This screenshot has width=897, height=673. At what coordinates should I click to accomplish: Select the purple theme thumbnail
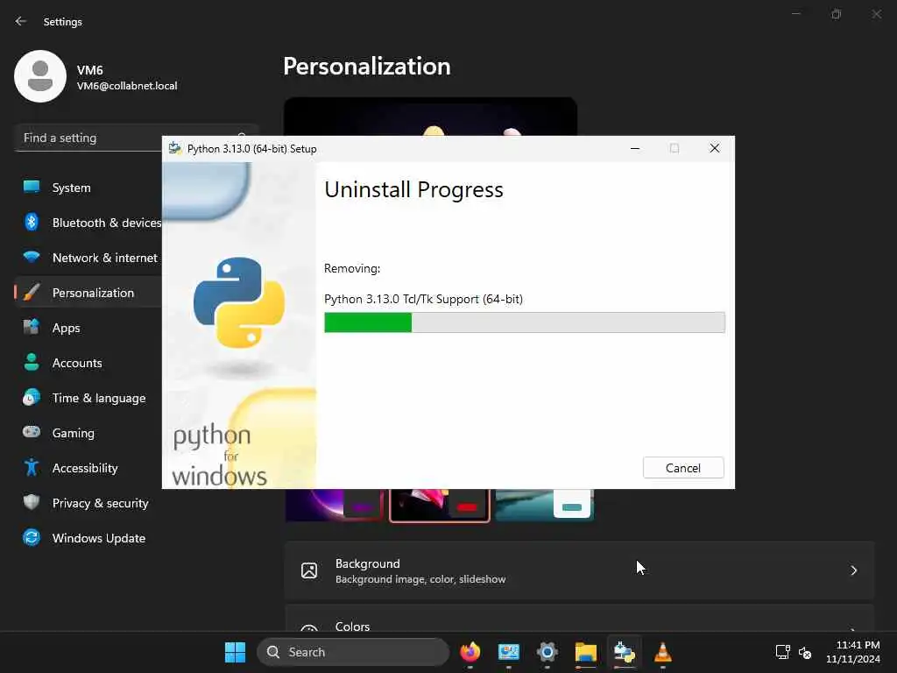(x=334, y=506)
